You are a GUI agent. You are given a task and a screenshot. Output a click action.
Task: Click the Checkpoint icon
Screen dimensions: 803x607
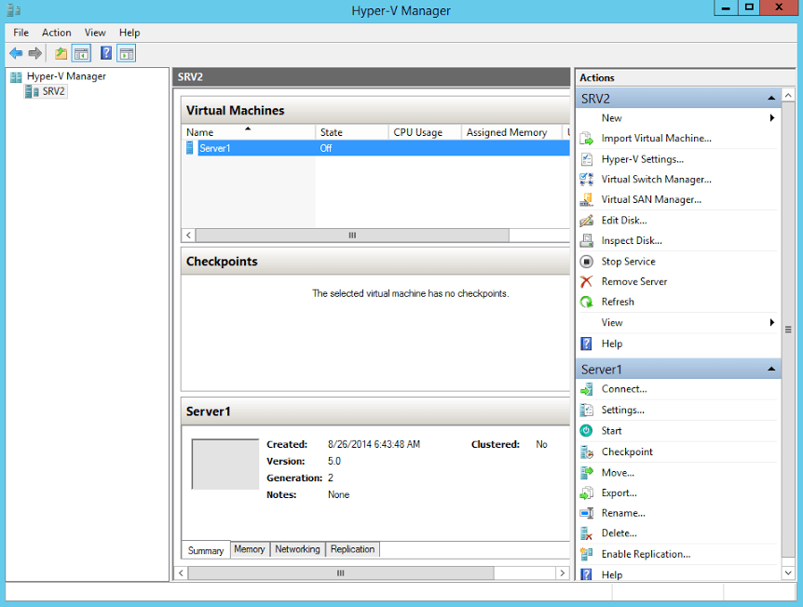point(586,452)
